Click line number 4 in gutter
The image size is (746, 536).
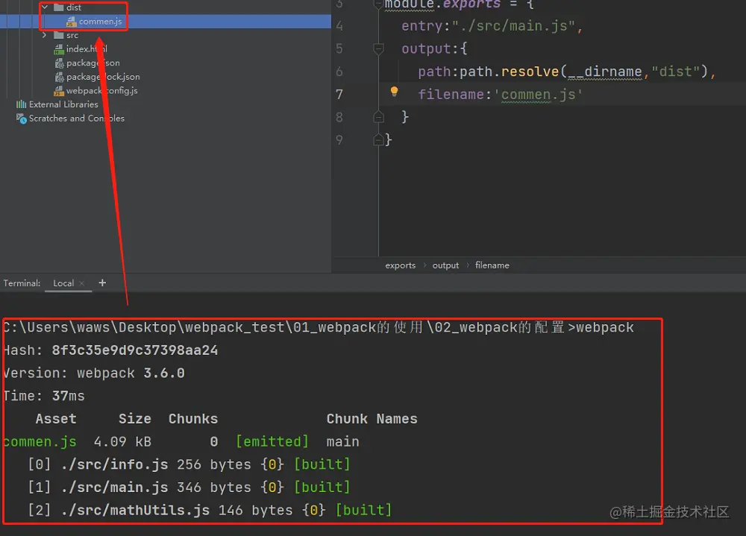tap(339, 25)
